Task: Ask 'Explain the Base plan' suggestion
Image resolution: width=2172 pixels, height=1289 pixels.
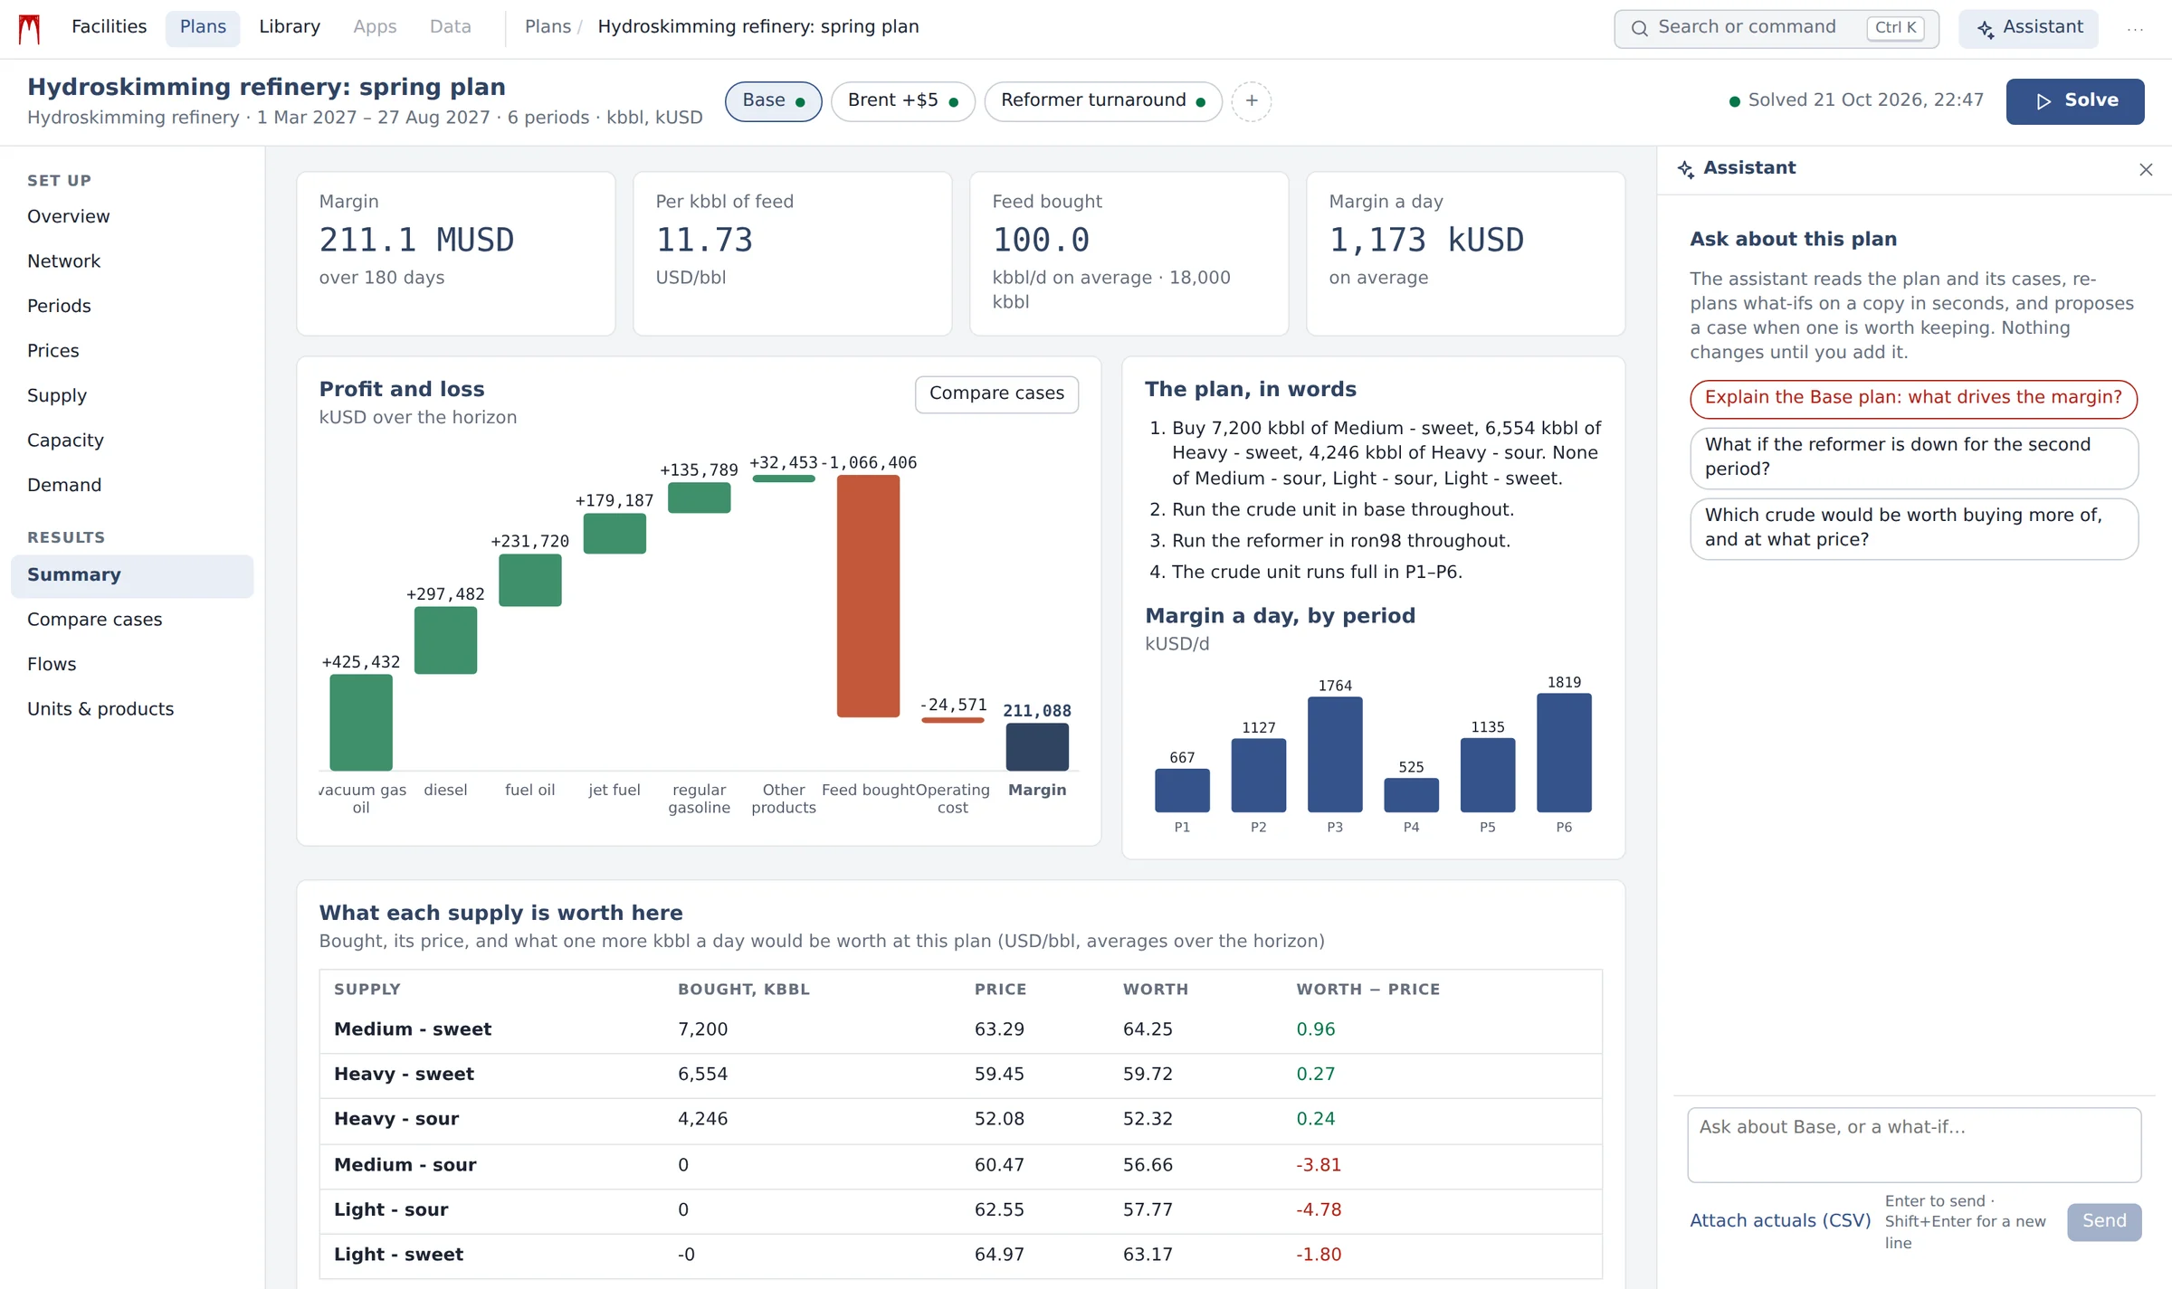Action: coord(1913,399)
